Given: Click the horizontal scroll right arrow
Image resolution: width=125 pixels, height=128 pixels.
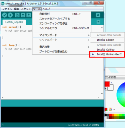Looking at the screenshot, I should coord(98,97).
